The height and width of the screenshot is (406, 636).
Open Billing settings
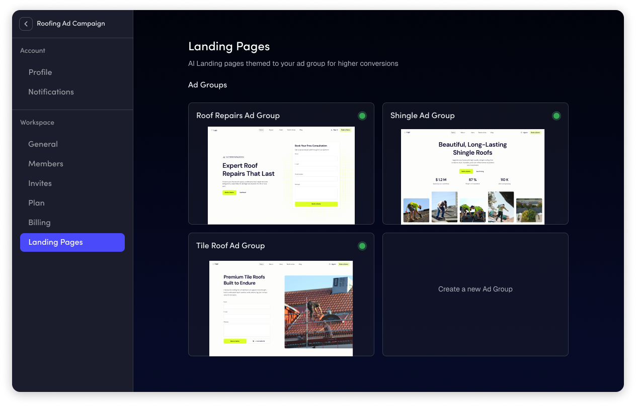pyautogui.click(x=39, y=222)
